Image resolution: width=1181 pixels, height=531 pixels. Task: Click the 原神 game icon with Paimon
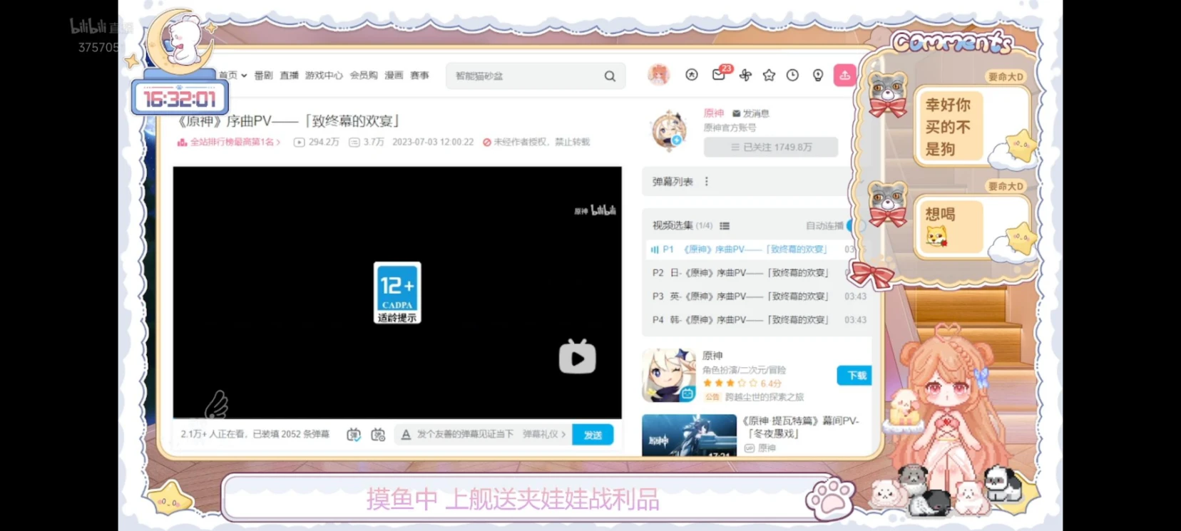668,376
